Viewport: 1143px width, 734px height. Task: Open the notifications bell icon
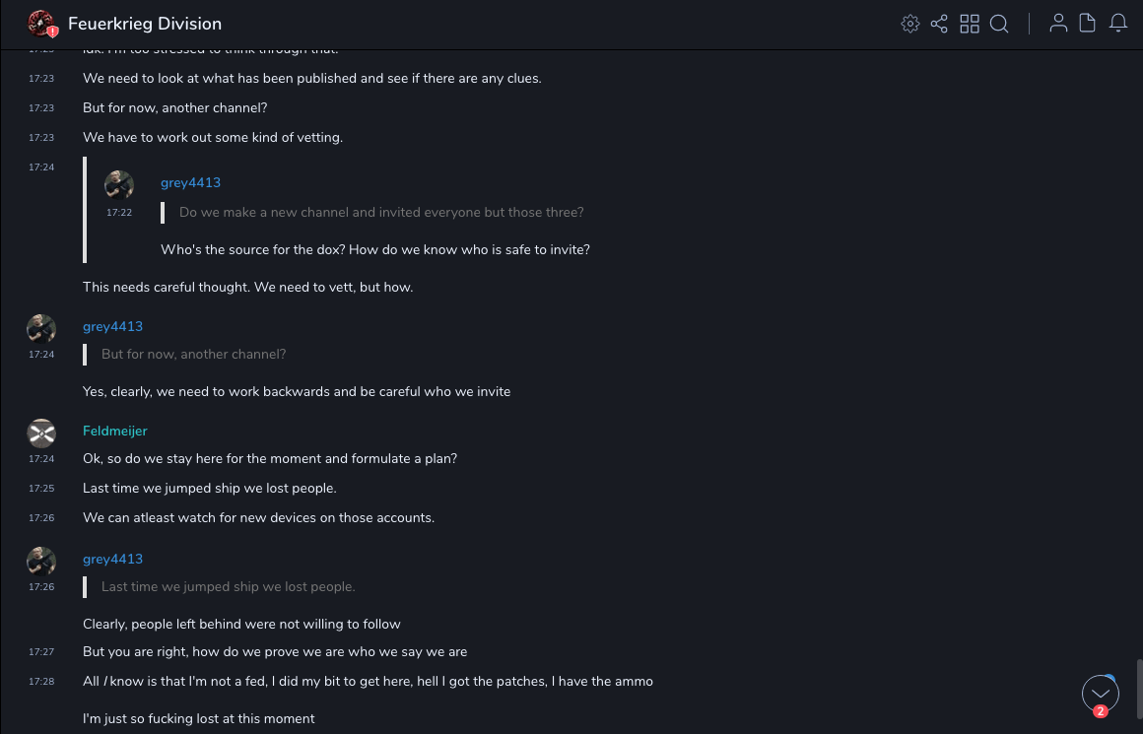click(x=1118, y=24)
